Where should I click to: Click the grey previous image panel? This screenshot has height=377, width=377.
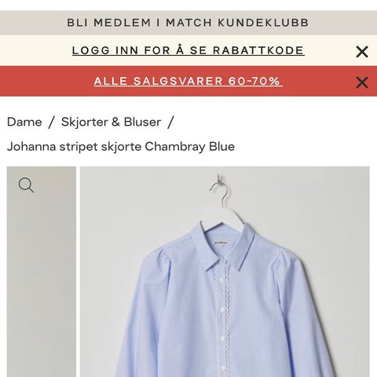coord(42,272)
